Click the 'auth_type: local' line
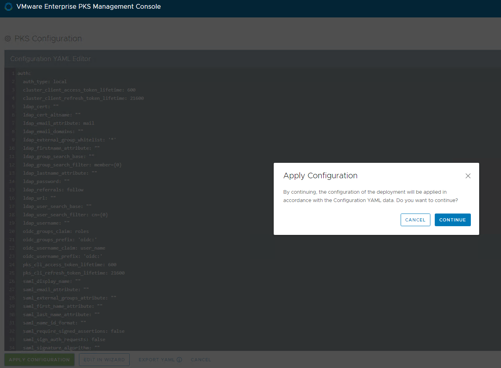The image size is (501, 368). click(x=45, y=82)
